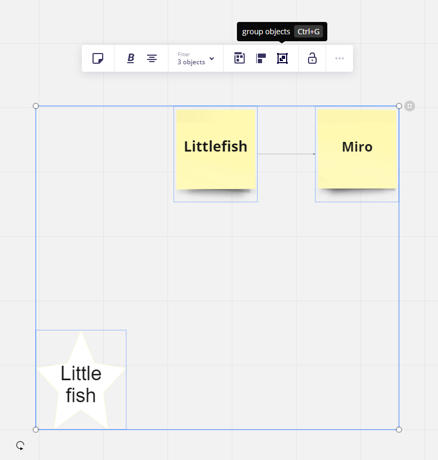
Task: Open the align objects tool
Action: click(x=261, y=58)
